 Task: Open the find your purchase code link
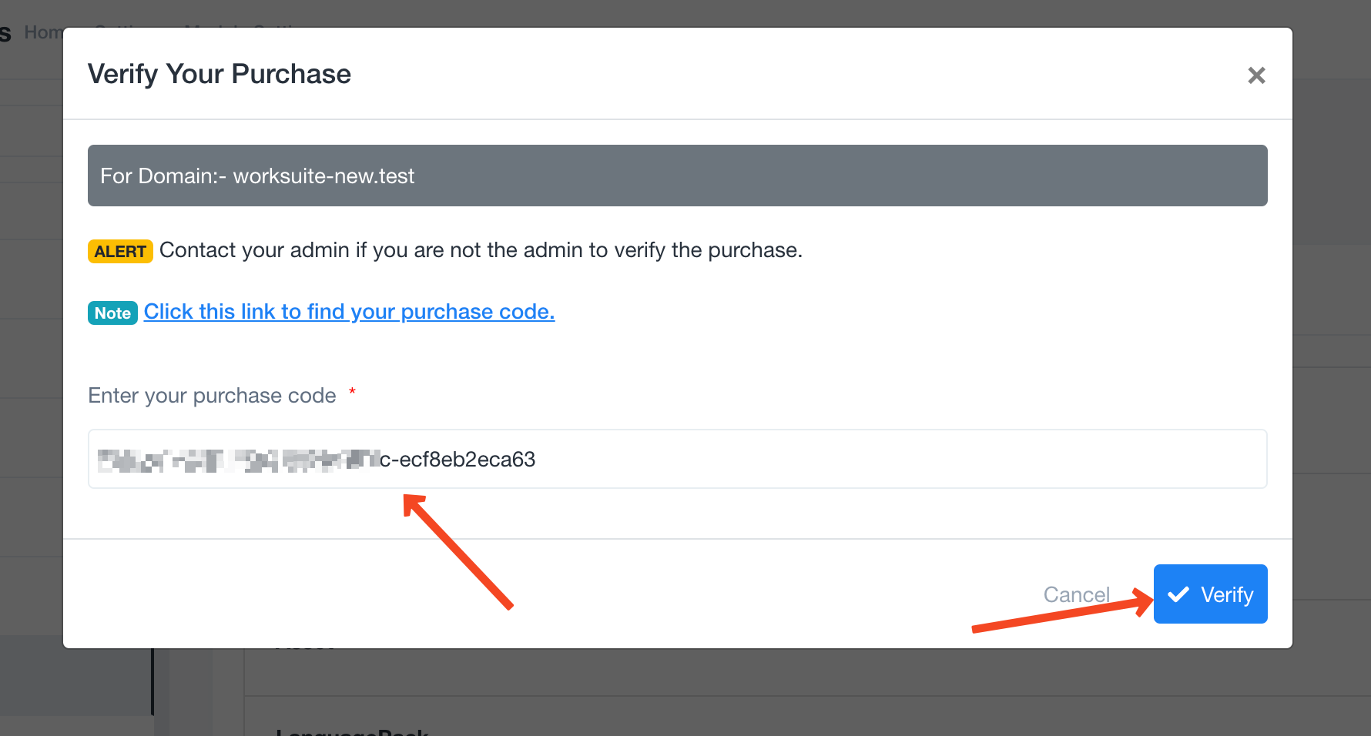(x=349, y=312)
